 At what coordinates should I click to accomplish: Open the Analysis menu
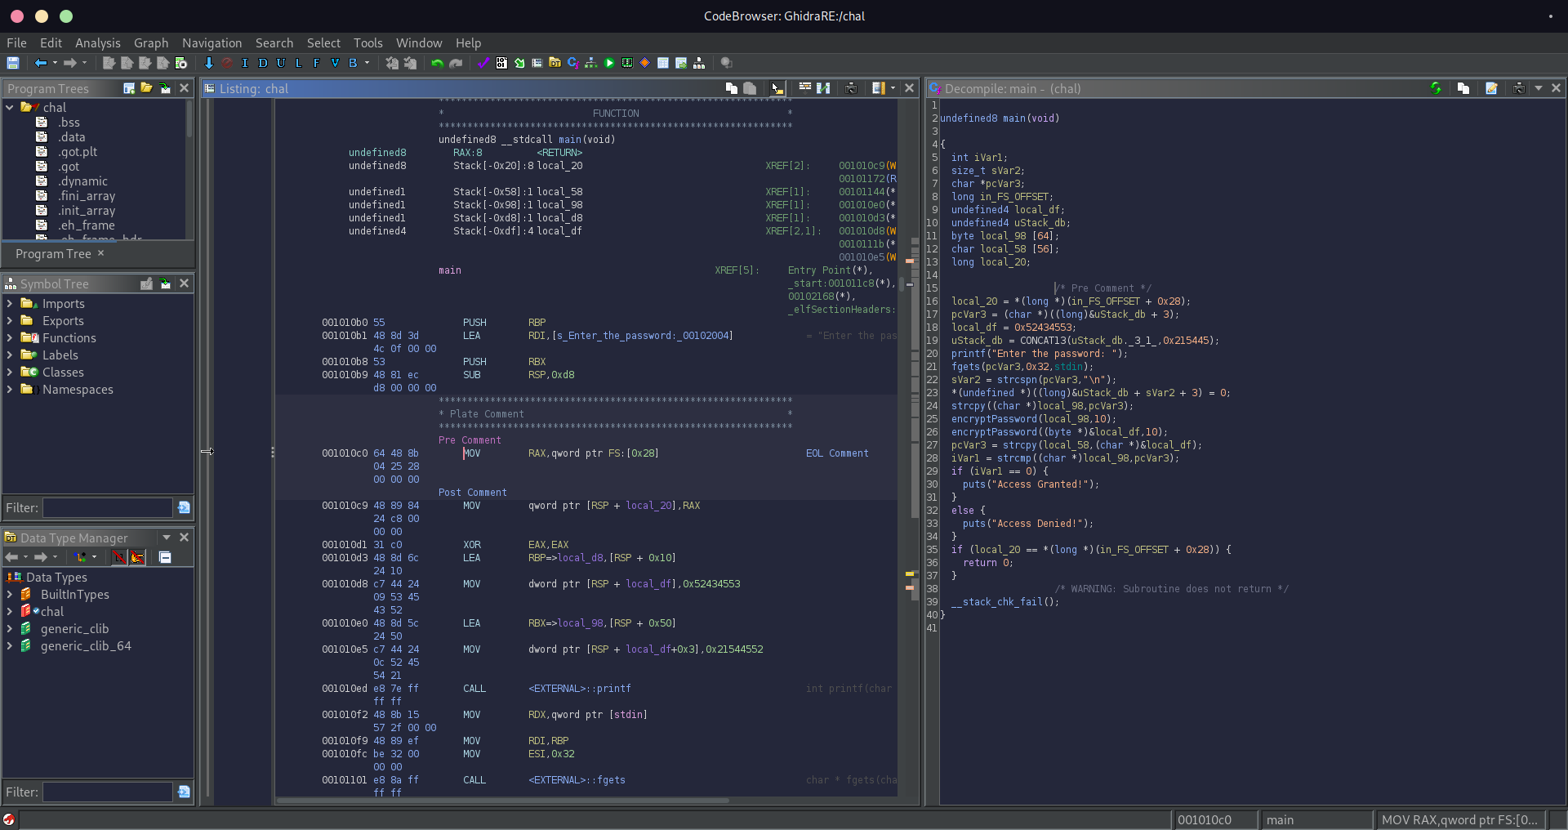[97, 42]
